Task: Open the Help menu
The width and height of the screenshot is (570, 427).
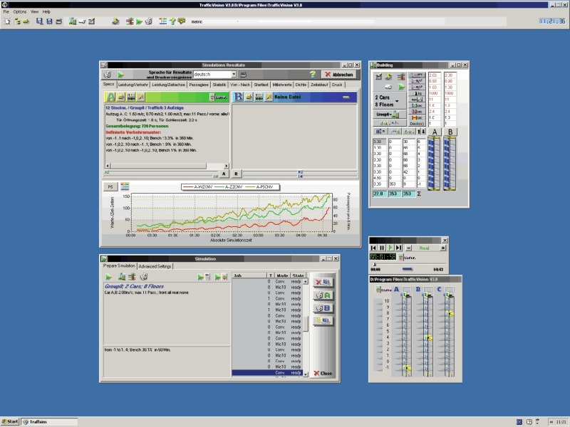Action: pos(46,11)
